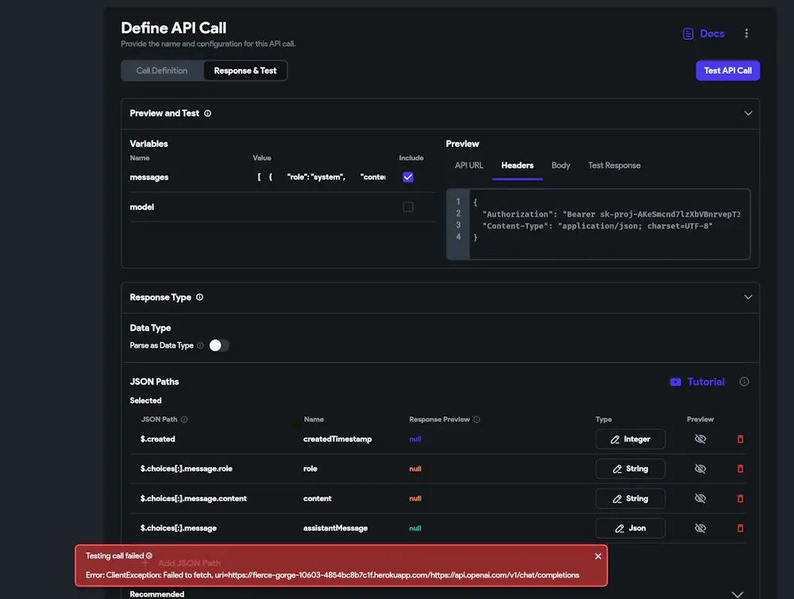The image size is (794, 599).
Task: Dismiss the Testing call failed error
Action: pyautogui.click(x=598, y=556)
